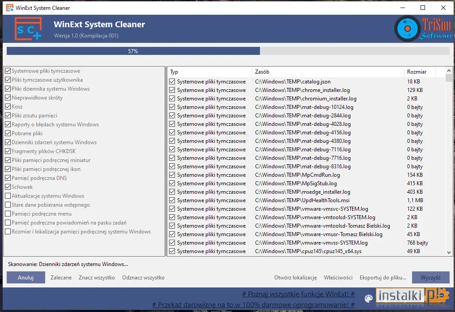Uncheck the chrome_installer.log row checkbox
Image resolution: width=455 pixels, height=312 pixels.
[172, 90]
